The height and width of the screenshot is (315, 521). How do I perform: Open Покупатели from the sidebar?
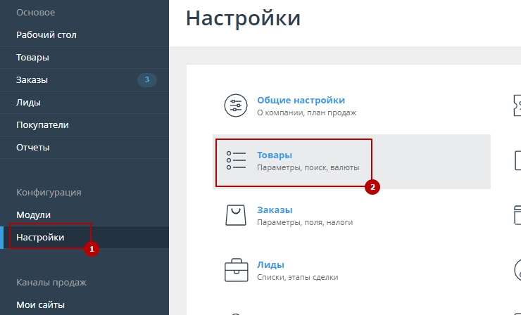42,125
